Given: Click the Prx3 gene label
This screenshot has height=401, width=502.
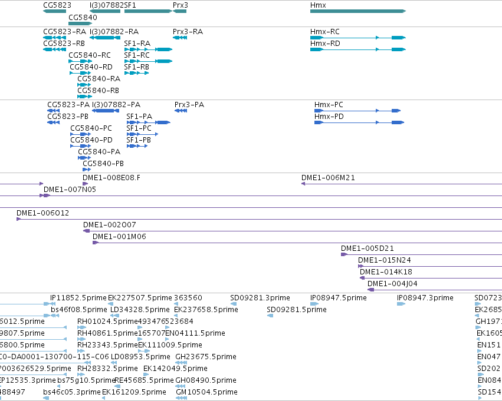Looking at the screenshot, I should click(181, 5).
